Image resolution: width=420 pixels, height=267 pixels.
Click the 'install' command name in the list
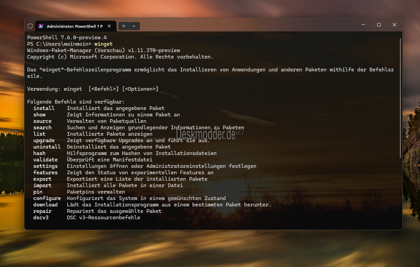coord(44,108)
